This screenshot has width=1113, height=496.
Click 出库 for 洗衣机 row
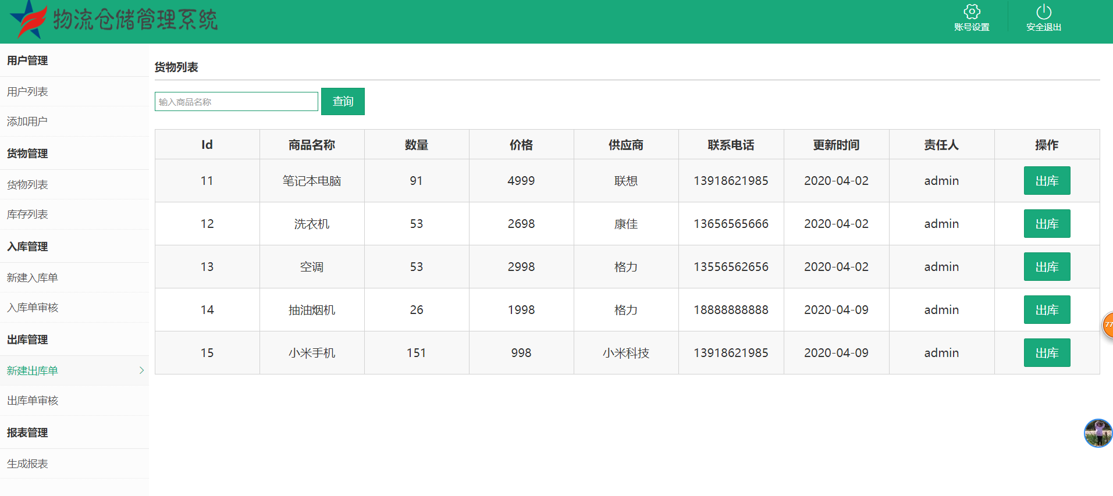coord(1047,224)
